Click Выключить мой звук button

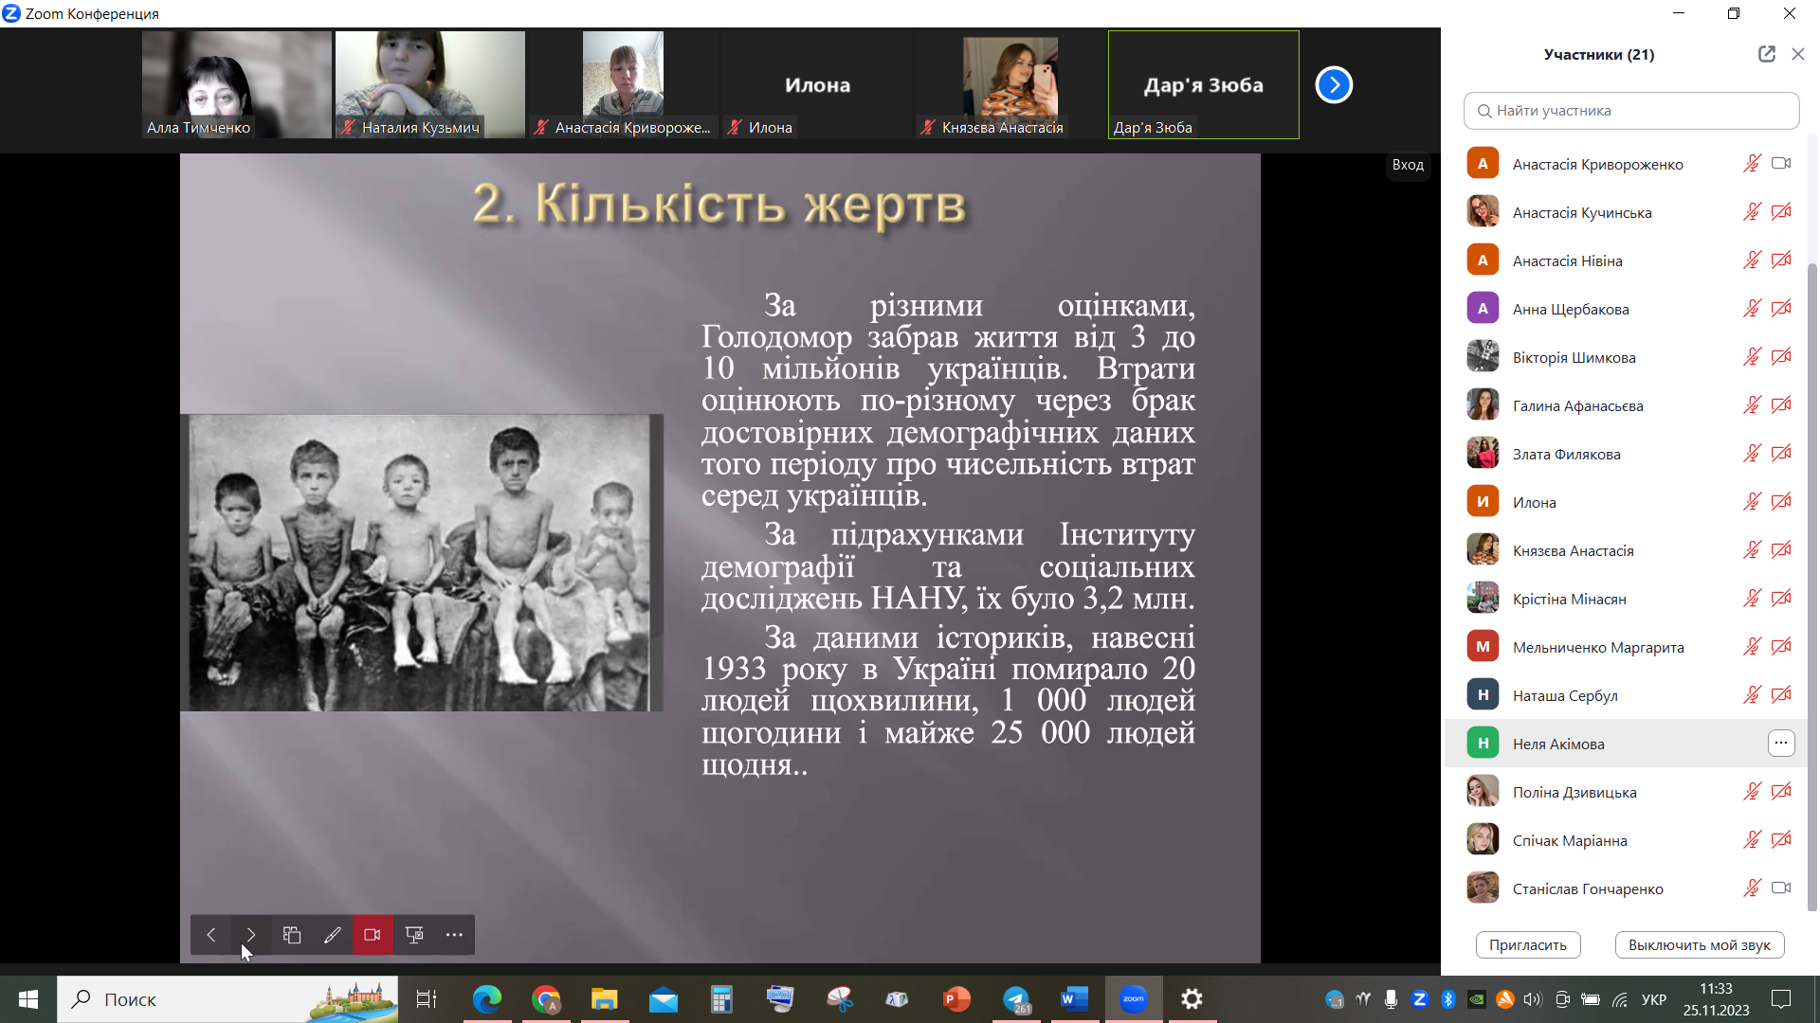[x=1699, y=944]
